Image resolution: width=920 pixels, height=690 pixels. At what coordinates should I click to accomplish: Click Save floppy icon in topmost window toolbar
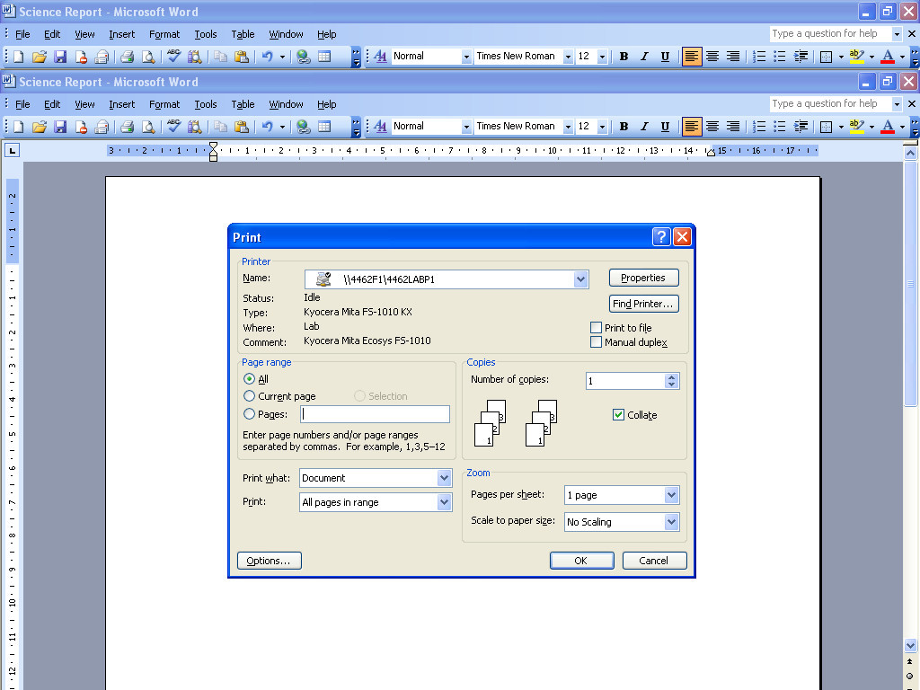(x=60, y=57)
